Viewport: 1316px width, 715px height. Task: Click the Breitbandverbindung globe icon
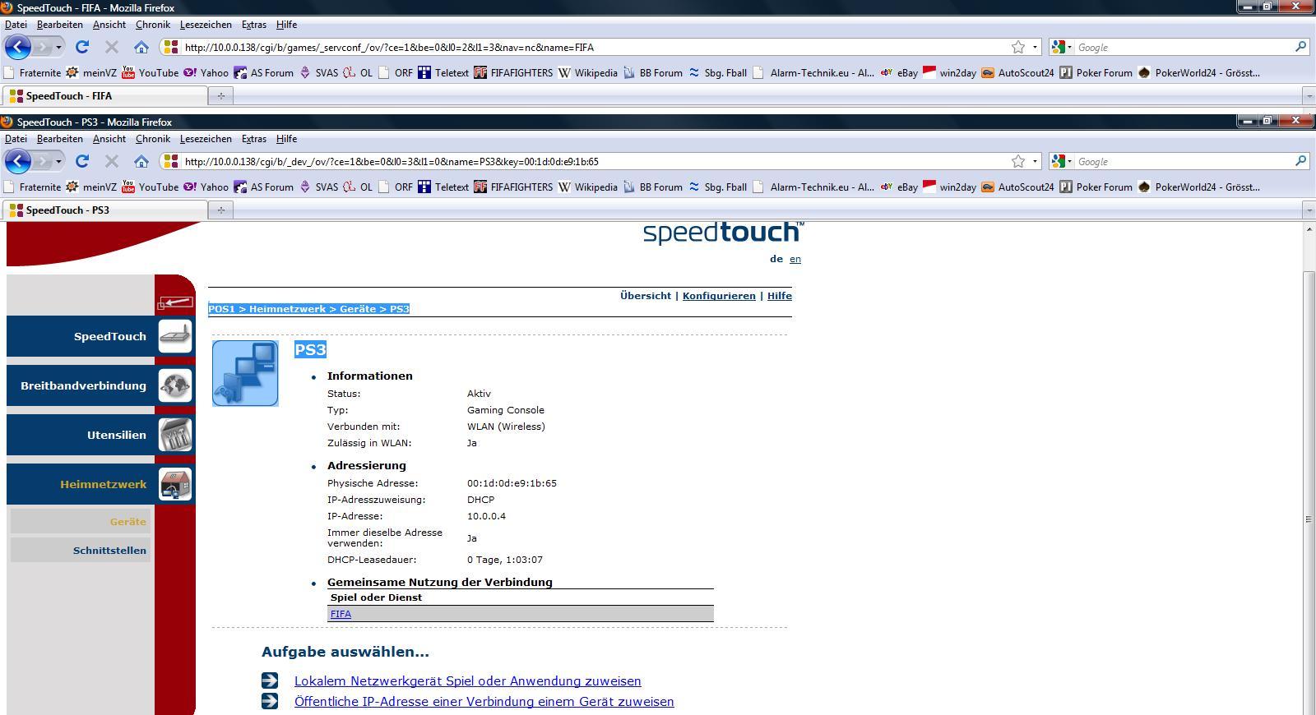(175, 385)
